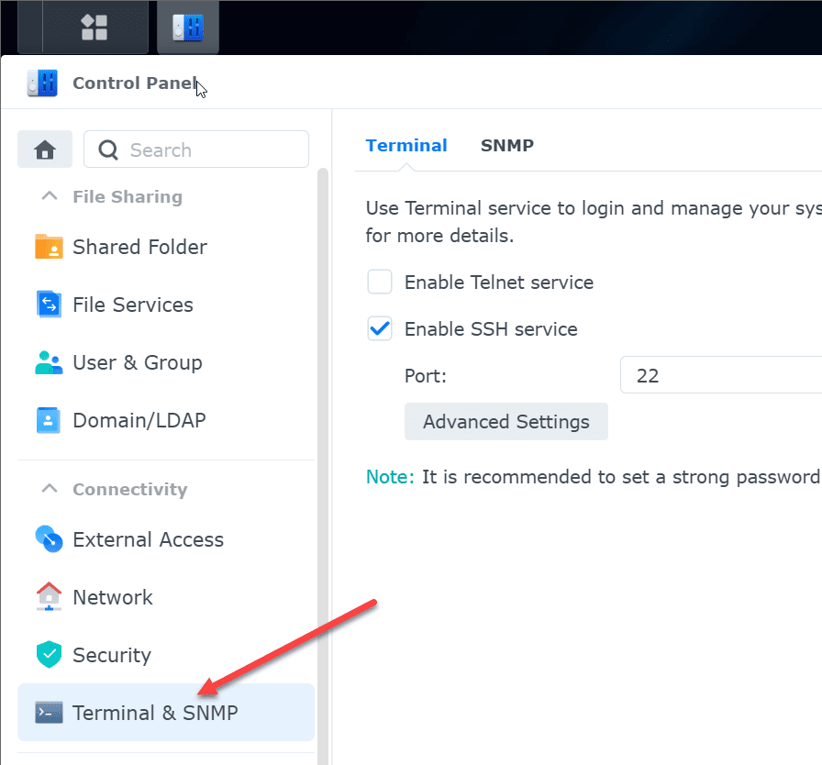Go to Control Panel home
Viewport: 822px width, 765px height.
click(x=45, y=150)
